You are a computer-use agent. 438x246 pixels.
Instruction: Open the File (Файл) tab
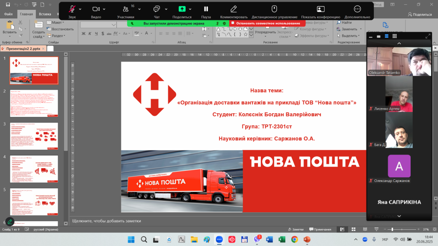[9, 14]
